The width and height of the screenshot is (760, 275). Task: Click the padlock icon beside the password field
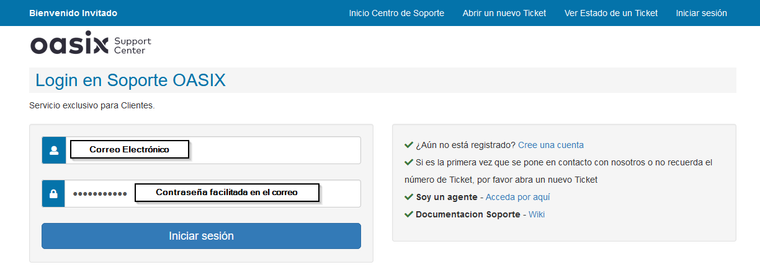pos(54,194)
